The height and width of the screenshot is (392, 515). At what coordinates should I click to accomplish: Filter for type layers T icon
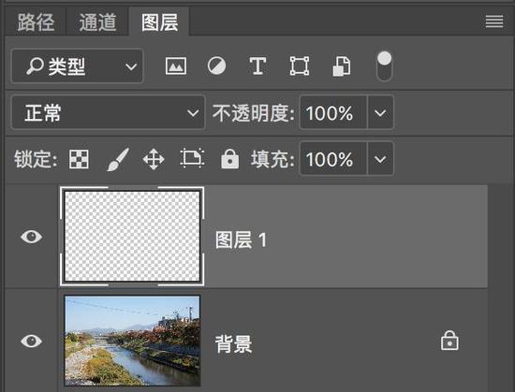pyautogui.click(x=257, y=65)
